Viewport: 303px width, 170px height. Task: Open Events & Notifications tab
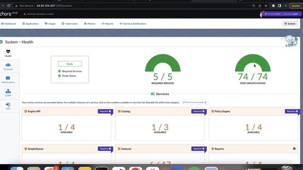133,24
